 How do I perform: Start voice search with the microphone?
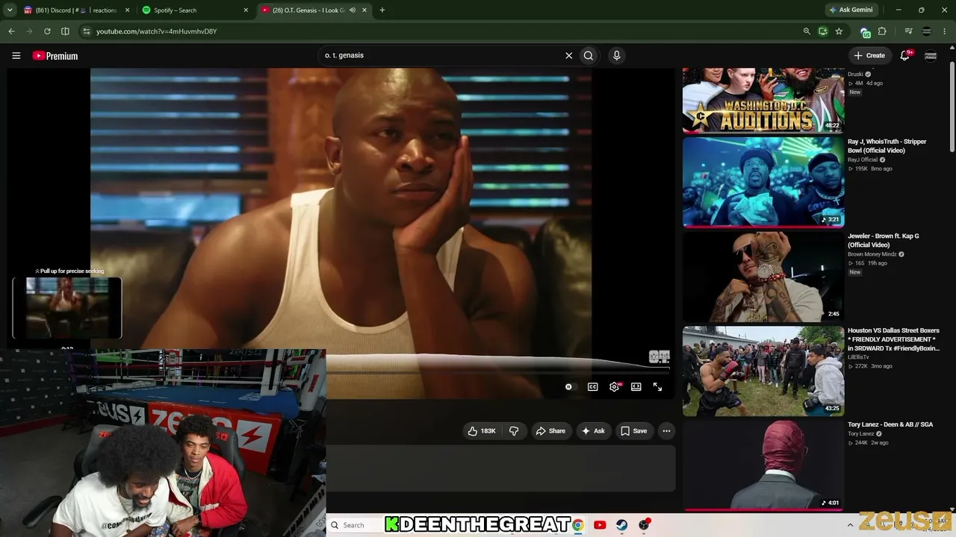pos(616,55)
